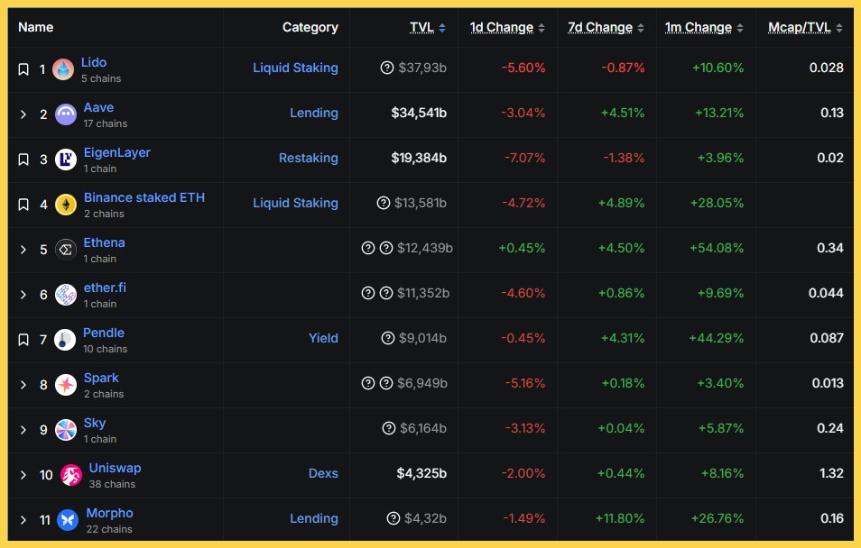Expand the Spark row chevron
The image size is (861, 548).
[x=23, y=385]
